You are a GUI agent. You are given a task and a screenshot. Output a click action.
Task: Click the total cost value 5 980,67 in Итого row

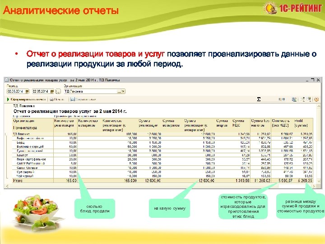(286, 181)
